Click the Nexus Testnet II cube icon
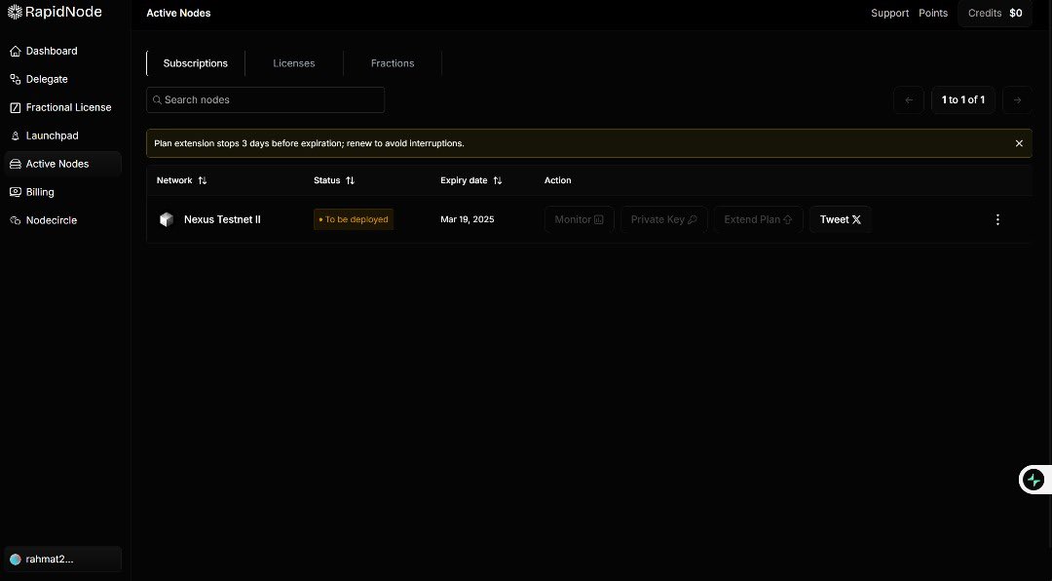Image resolution: width=1052 pixels, height=581 pixels. click(167, 219)
